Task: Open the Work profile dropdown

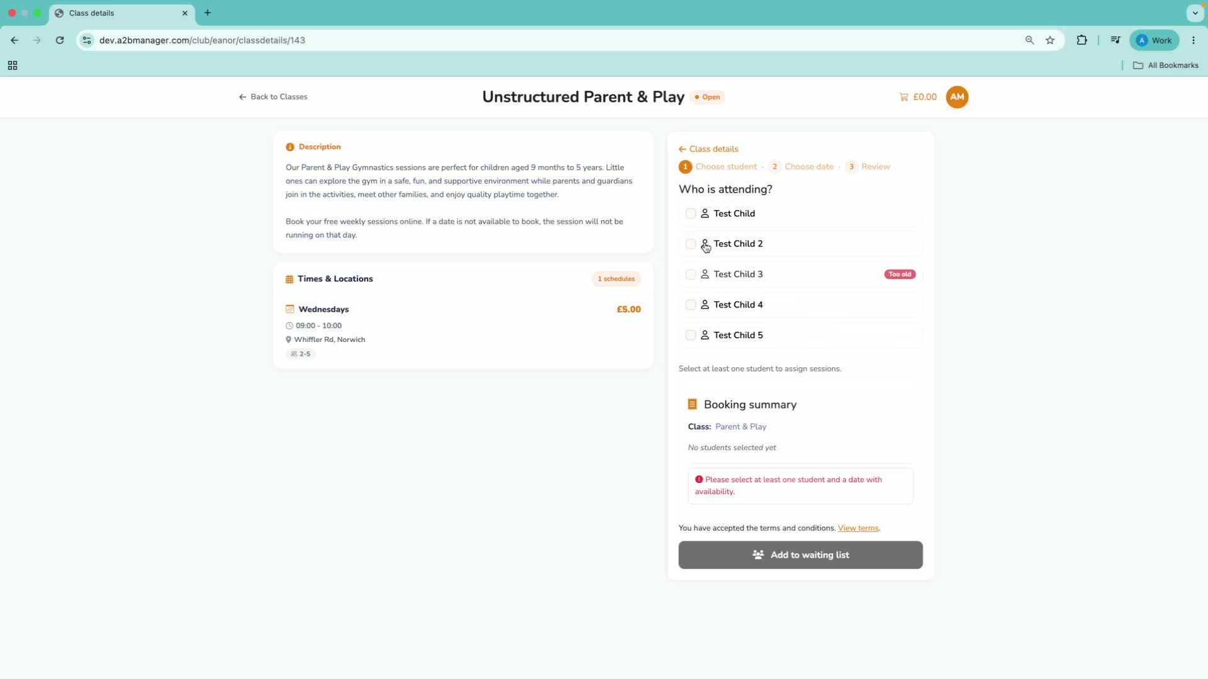Action: point(1155,40)
